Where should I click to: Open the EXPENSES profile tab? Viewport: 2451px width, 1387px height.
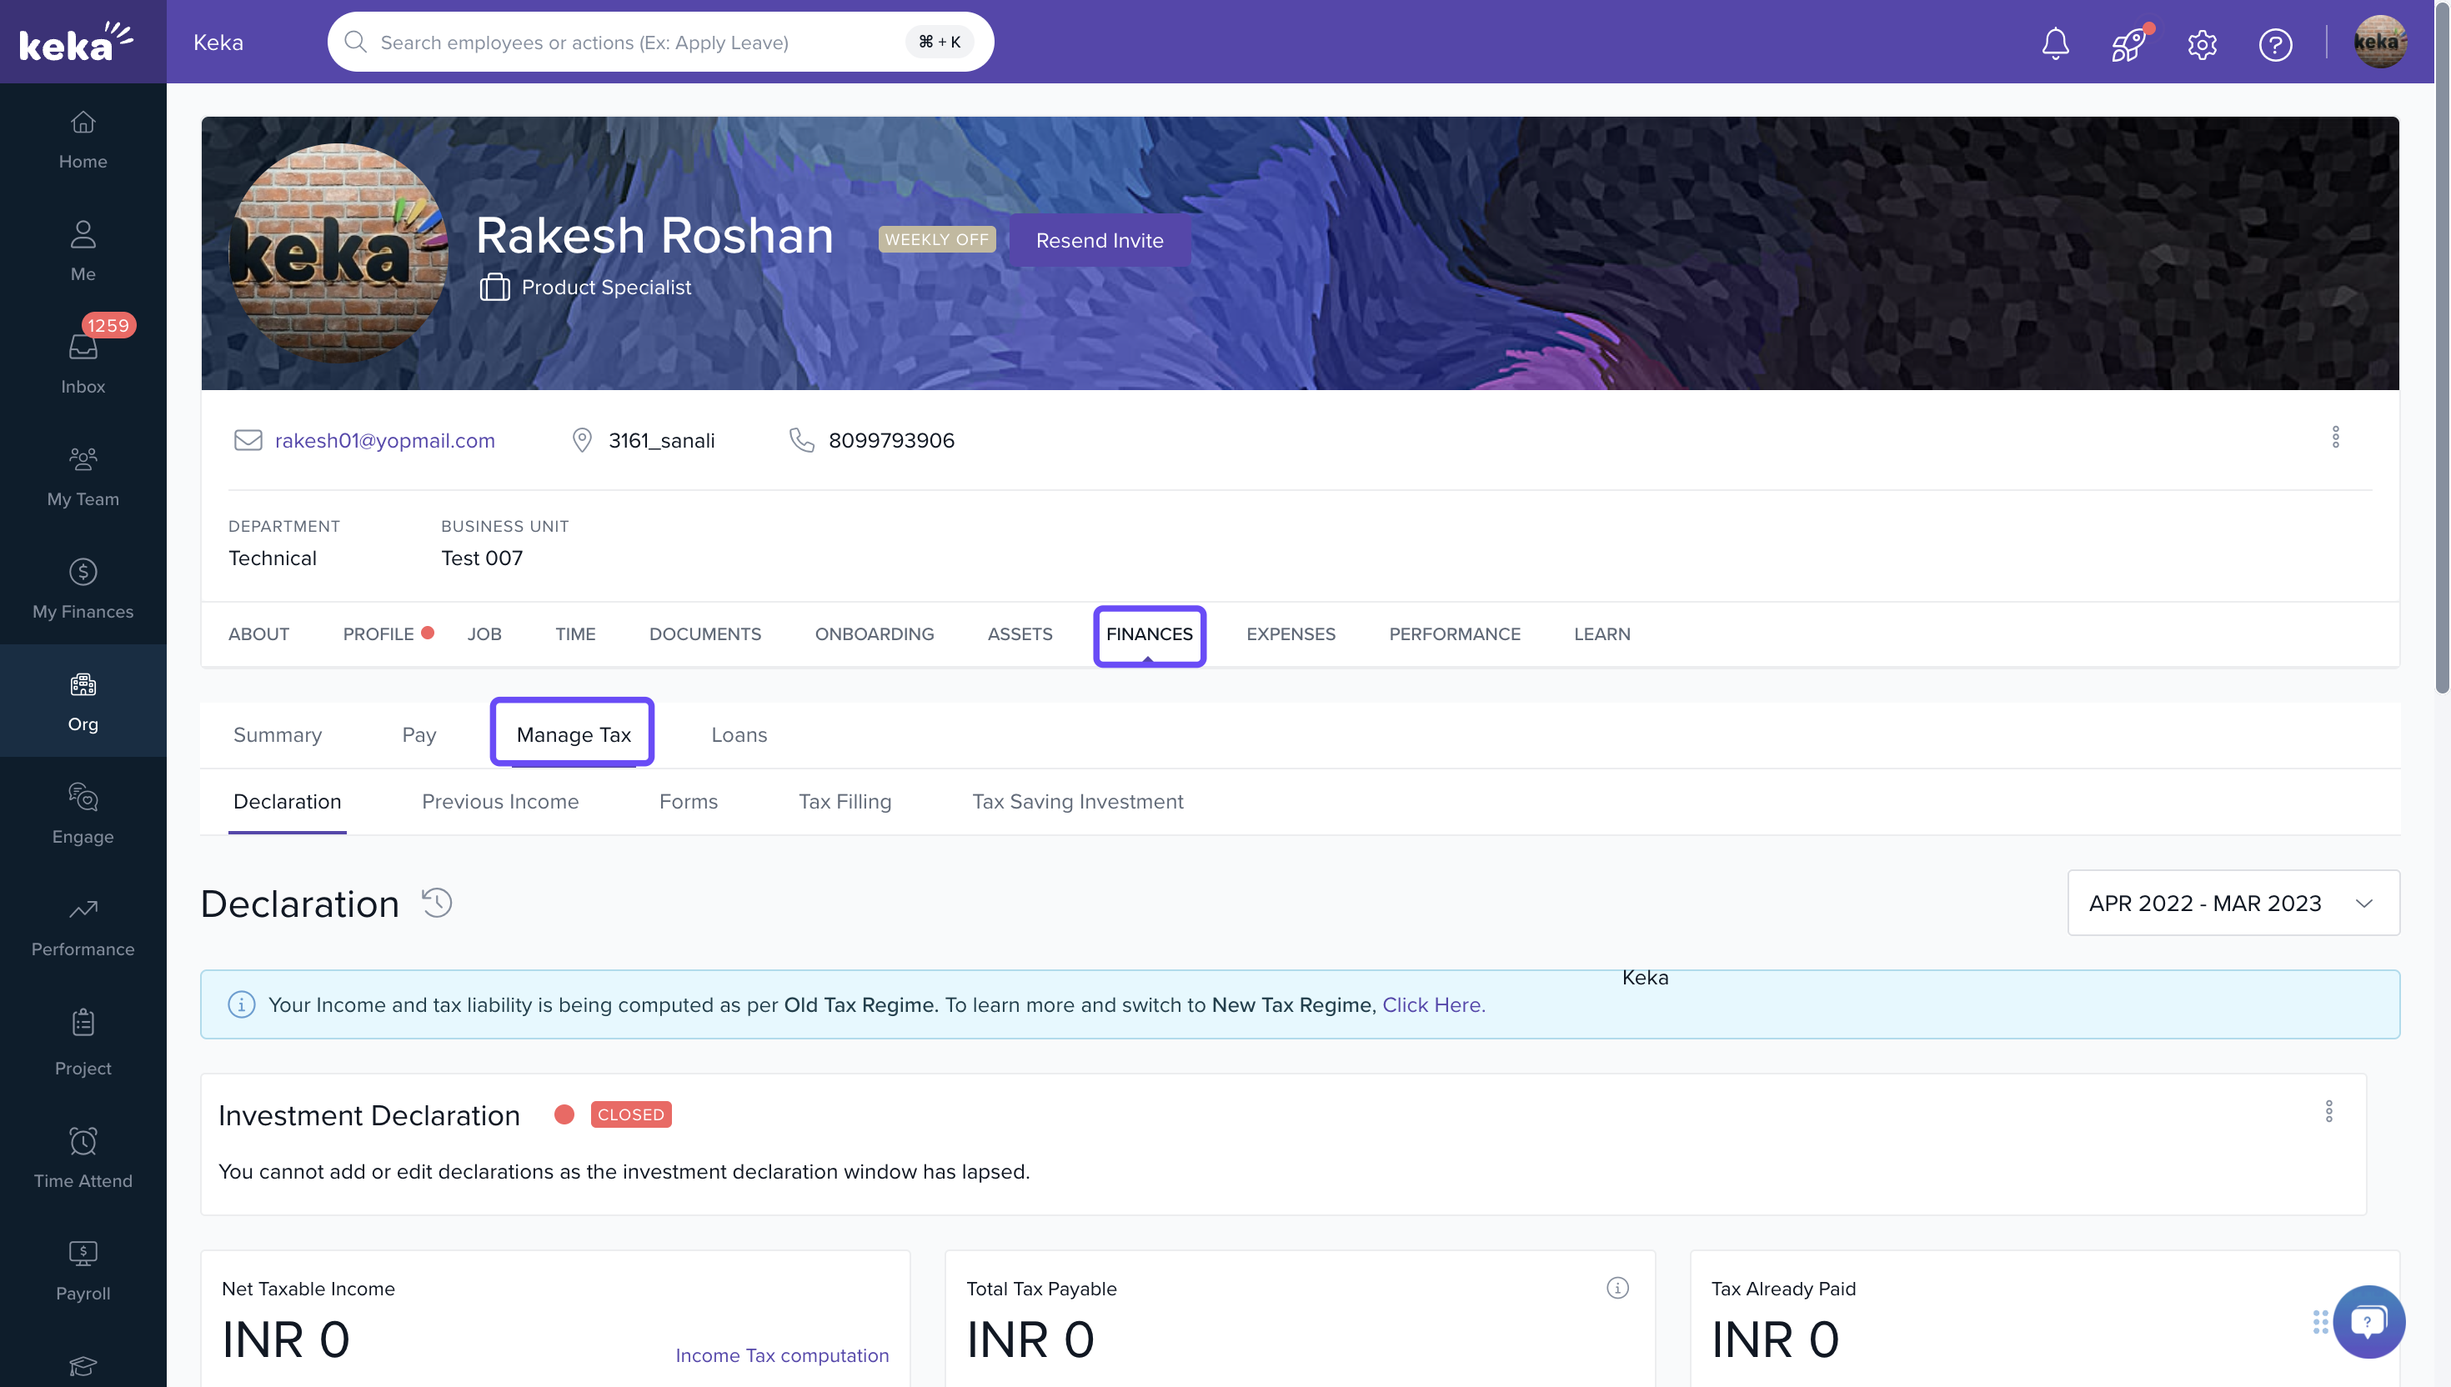pos(1290,633)
